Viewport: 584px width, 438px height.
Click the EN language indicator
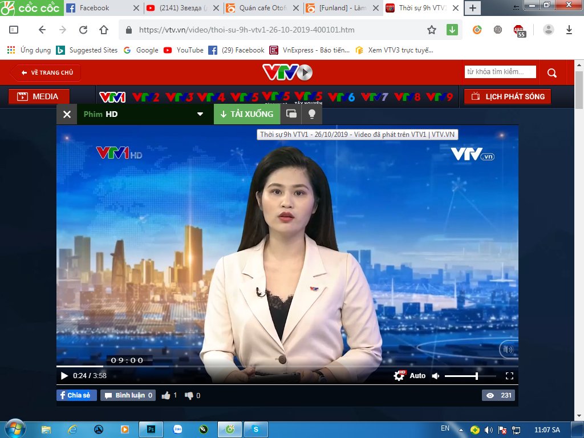tap(445, 429)
